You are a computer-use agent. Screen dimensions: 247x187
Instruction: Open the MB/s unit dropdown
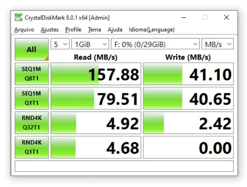(x=218, y=44)
